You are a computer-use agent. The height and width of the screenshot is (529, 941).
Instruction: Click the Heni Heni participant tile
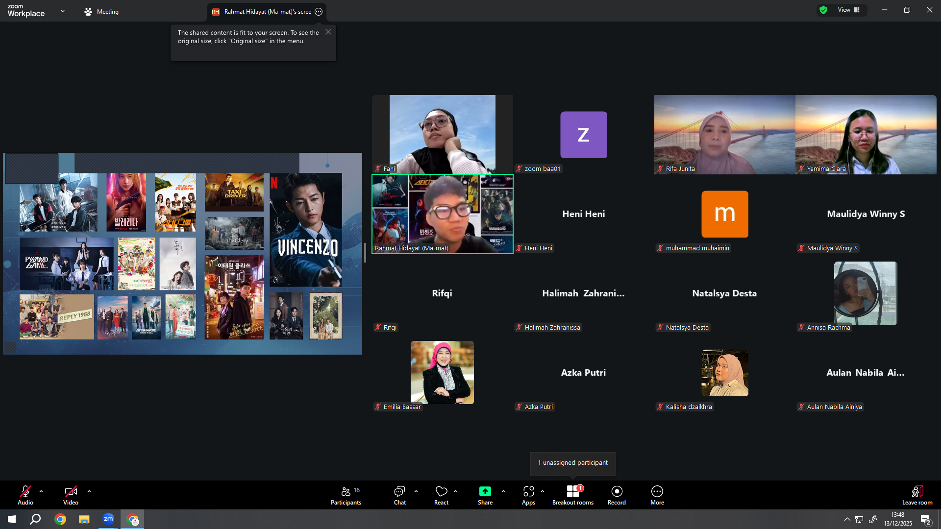coord(583,214)
